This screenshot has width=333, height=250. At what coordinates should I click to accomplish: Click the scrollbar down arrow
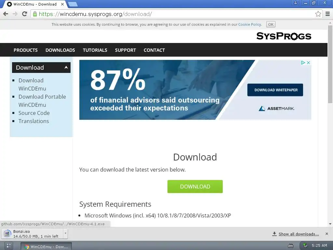[330, 224]
